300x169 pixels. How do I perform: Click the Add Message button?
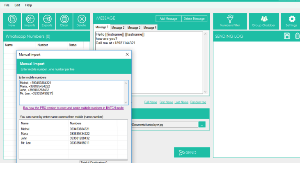(x=168, y=18)
